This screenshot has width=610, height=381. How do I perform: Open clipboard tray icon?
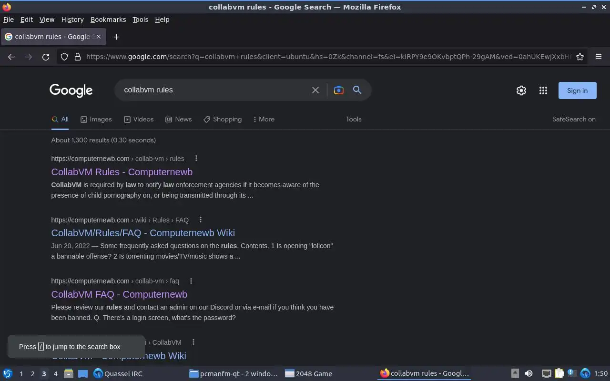[x=559, y=374]
